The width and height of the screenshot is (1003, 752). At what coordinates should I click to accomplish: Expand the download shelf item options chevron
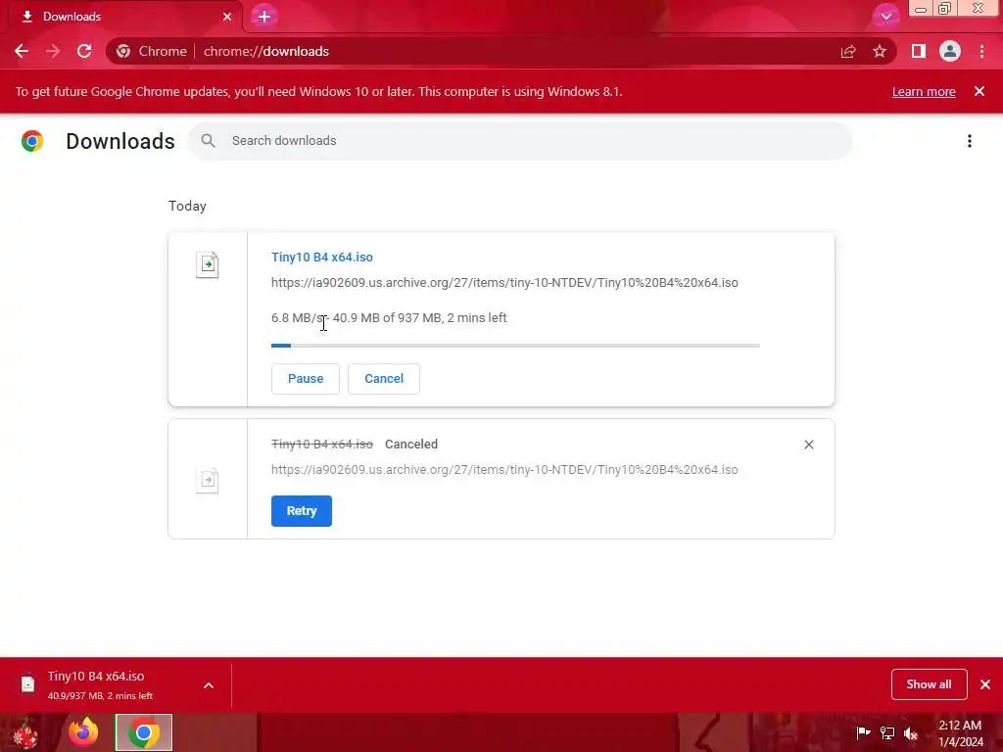pos(209,685)
